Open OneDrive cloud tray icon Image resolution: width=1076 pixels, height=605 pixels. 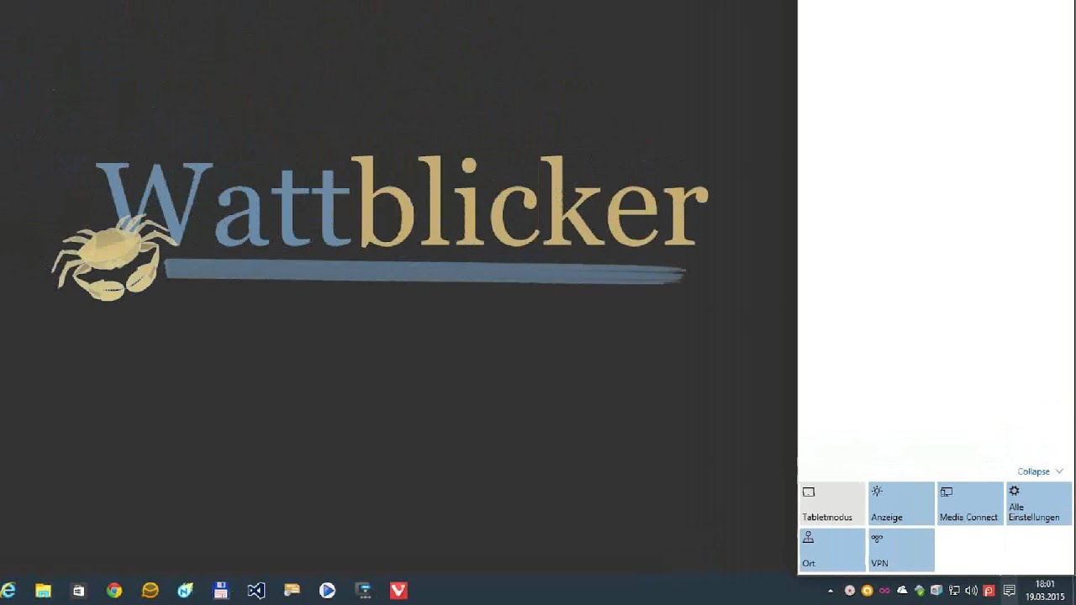(x=902, y=591)
